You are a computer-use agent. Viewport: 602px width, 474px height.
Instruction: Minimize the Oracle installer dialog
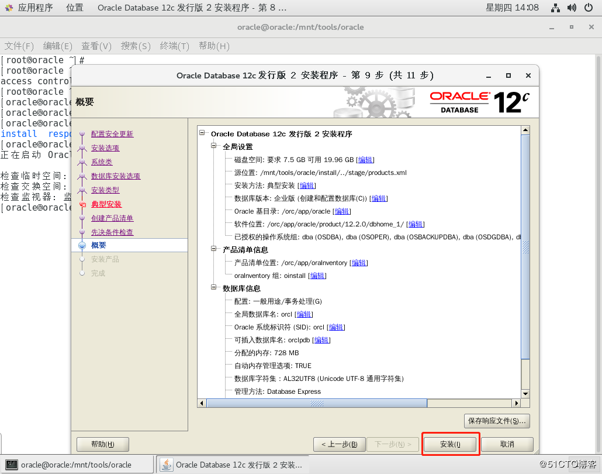tap(489, 75)
